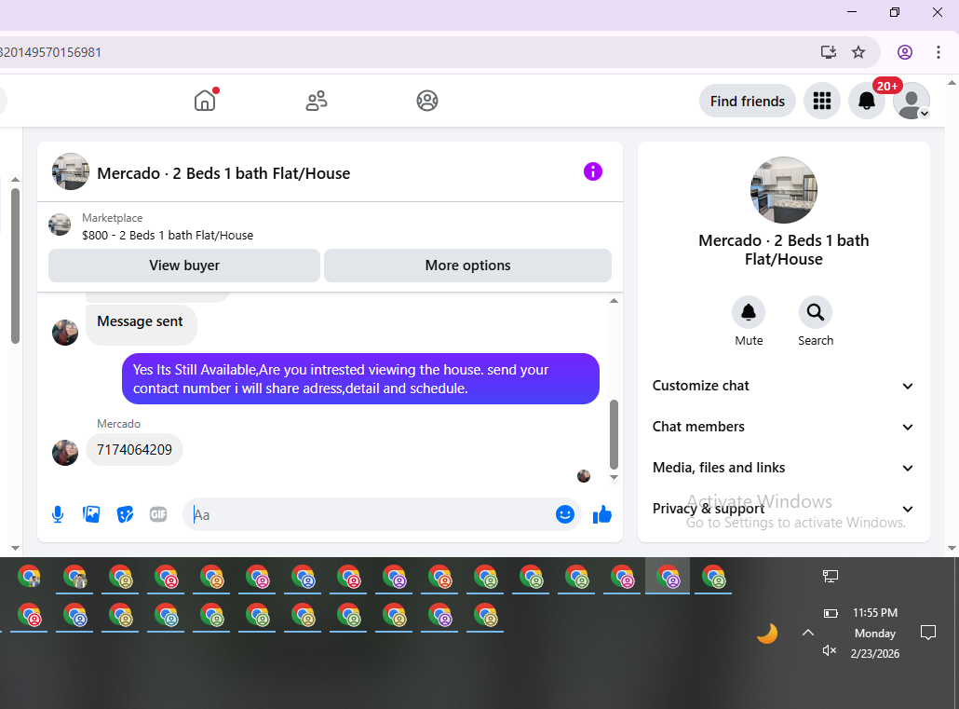Choose a GIF using the GIF icon
This screenshot has height=709, width=959.
158,514
